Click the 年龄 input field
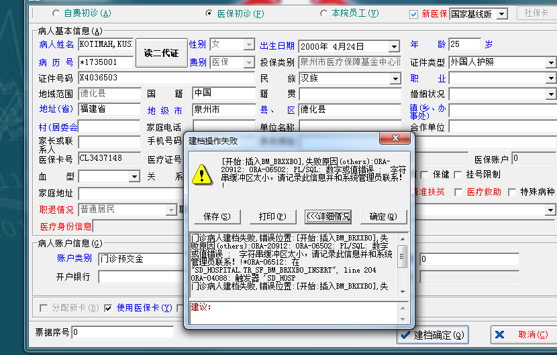Screen dimensions: 557x355 point(464,44)
